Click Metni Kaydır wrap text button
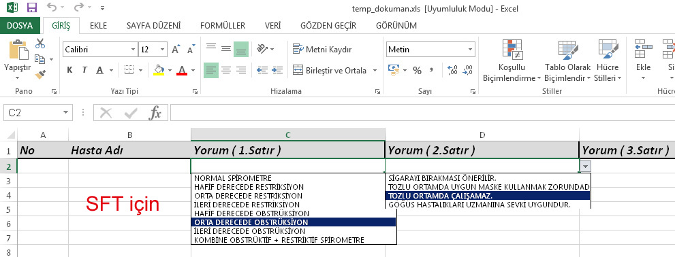Image resolution: width=675 pixels, height=257 pixels. pos(322,50)
